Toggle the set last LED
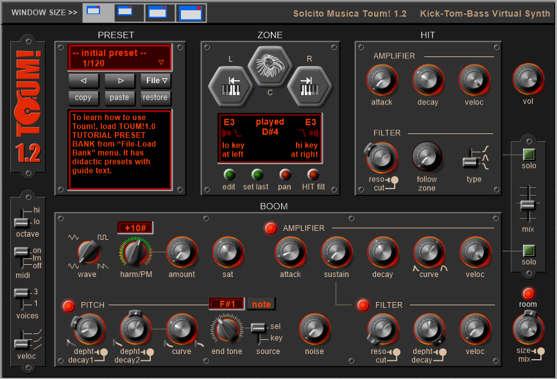Screen dimensions: 557x379 [x=257, y=174]
